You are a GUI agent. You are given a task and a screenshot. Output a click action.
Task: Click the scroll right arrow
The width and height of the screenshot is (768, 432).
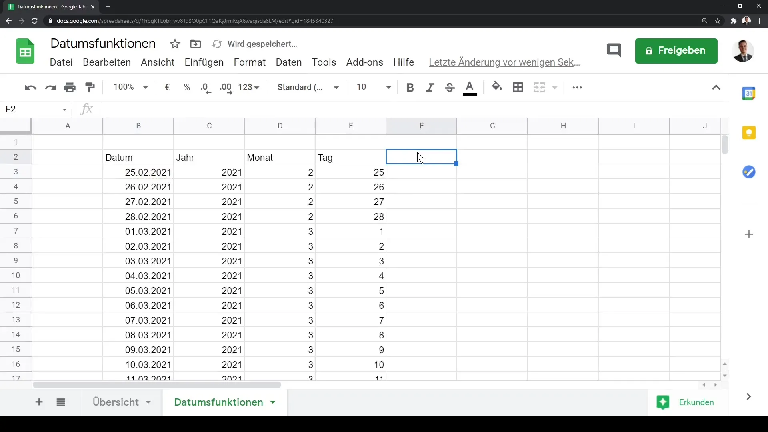coord(716,385)
